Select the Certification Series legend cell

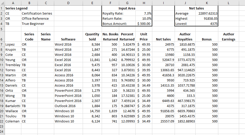37,13
